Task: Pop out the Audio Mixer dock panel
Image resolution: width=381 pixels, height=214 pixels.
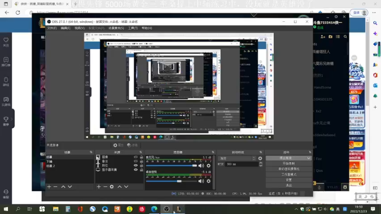Action: coord(213,152)
